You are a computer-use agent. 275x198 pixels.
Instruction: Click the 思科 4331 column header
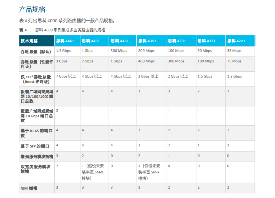[181, 41]
